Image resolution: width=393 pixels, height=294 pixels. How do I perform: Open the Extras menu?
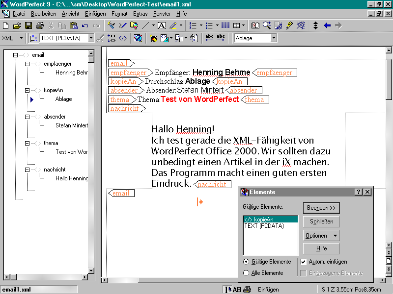click(x=140, y=14)
